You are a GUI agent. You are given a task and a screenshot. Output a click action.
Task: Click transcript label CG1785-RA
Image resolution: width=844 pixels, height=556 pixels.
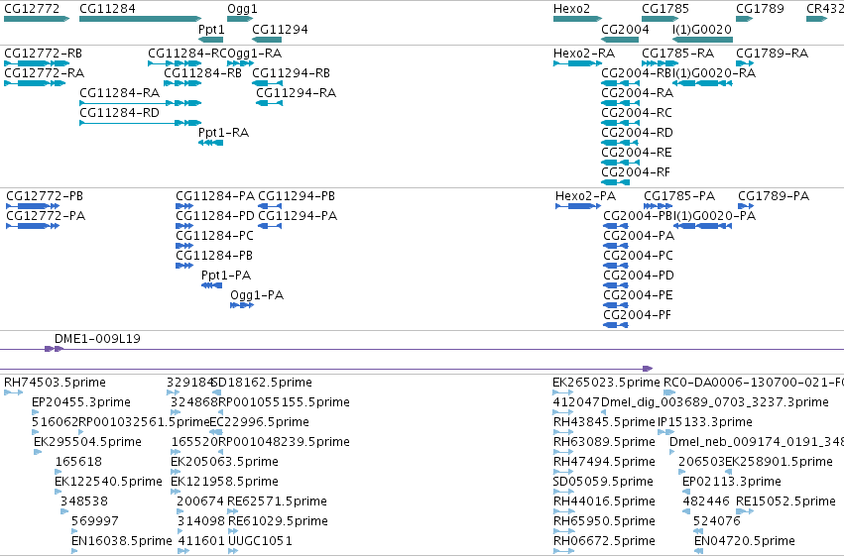677,54
